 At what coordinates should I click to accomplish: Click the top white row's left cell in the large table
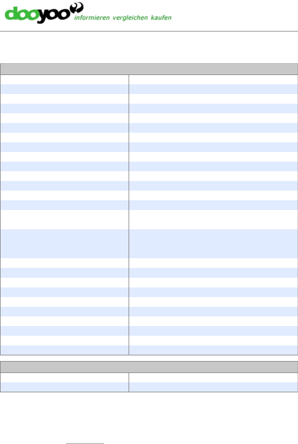pyautogui.click(x=64, y=80)
